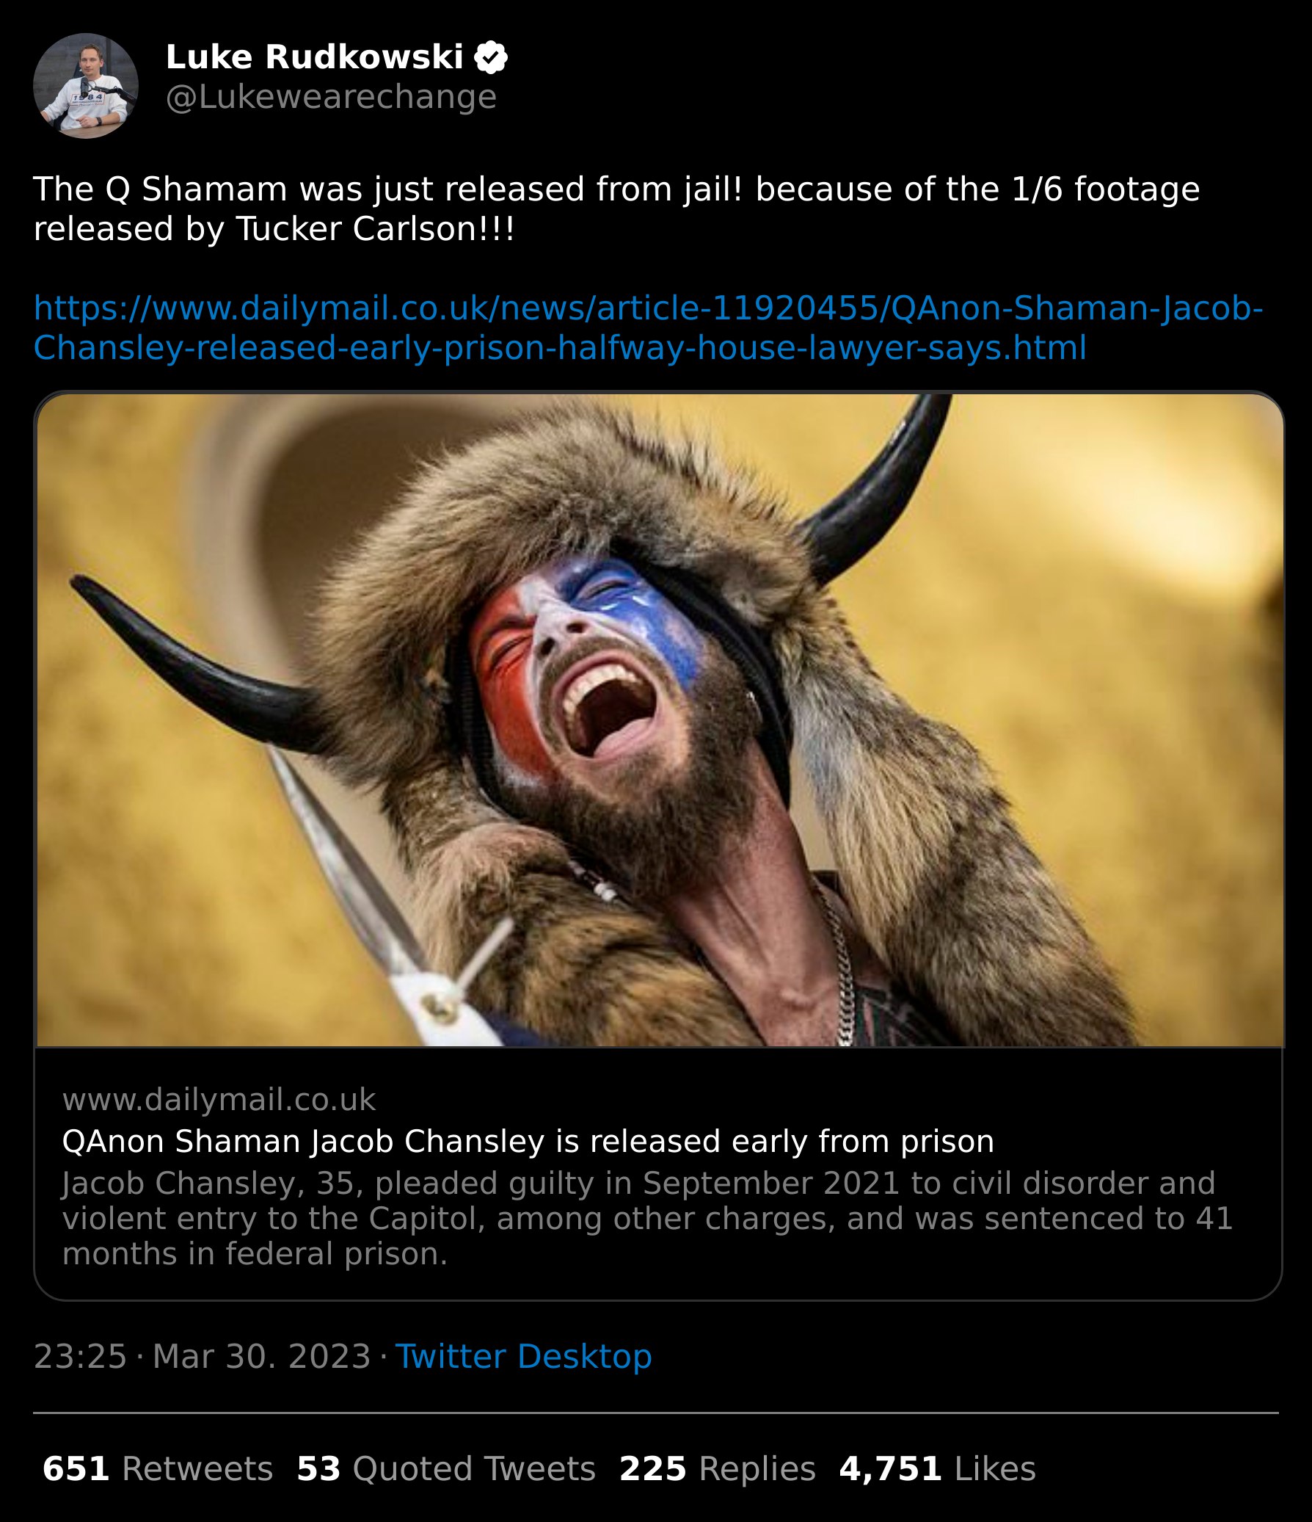Click the 23:25 timestamp

(x=80, y=1356)
